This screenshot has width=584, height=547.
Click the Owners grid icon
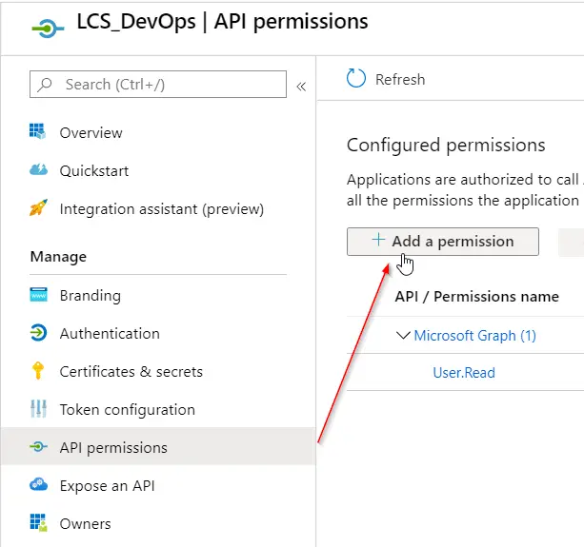38,522
